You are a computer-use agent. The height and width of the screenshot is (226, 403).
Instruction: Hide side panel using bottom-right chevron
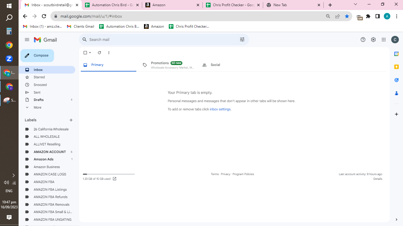[397, 220]
